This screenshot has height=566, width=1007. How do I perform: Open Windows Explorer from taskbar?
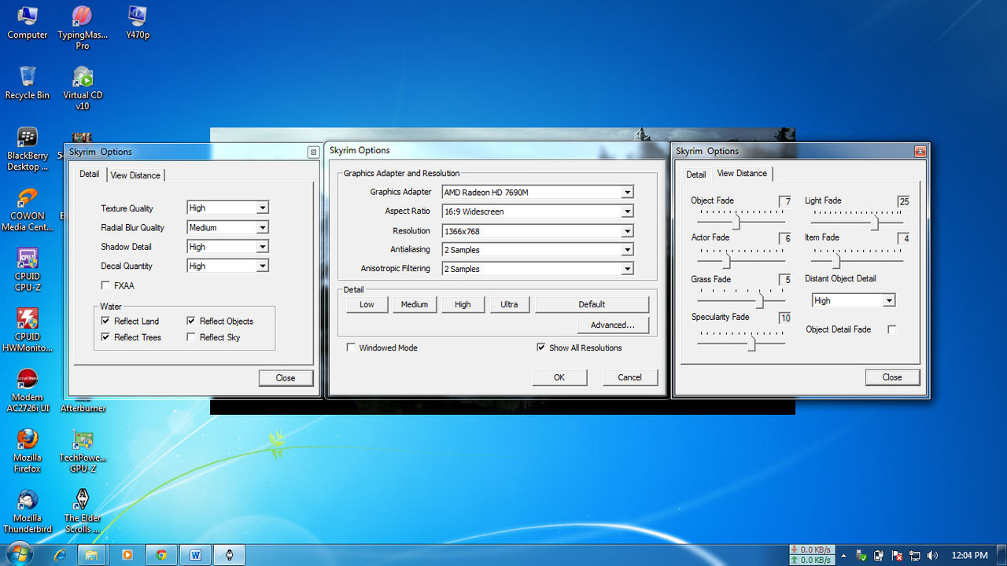coord(91,555)
